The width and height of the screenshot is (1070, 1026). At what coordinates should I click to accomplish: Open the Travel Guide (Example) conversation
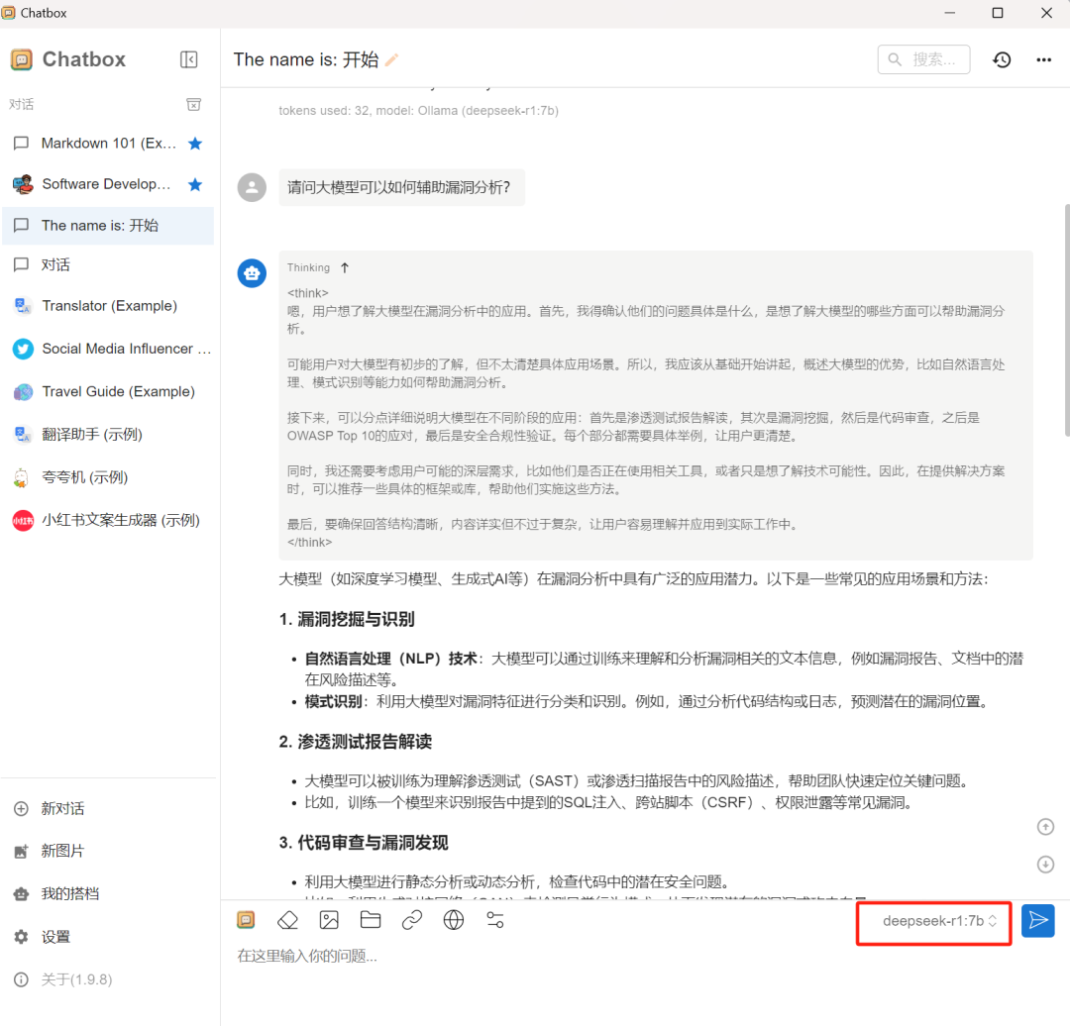[x=109, y=391]
